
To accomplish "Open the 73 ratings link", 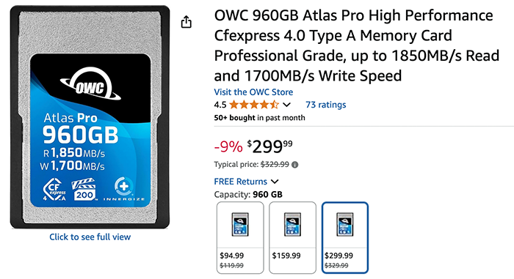I will tap(326, 105).
